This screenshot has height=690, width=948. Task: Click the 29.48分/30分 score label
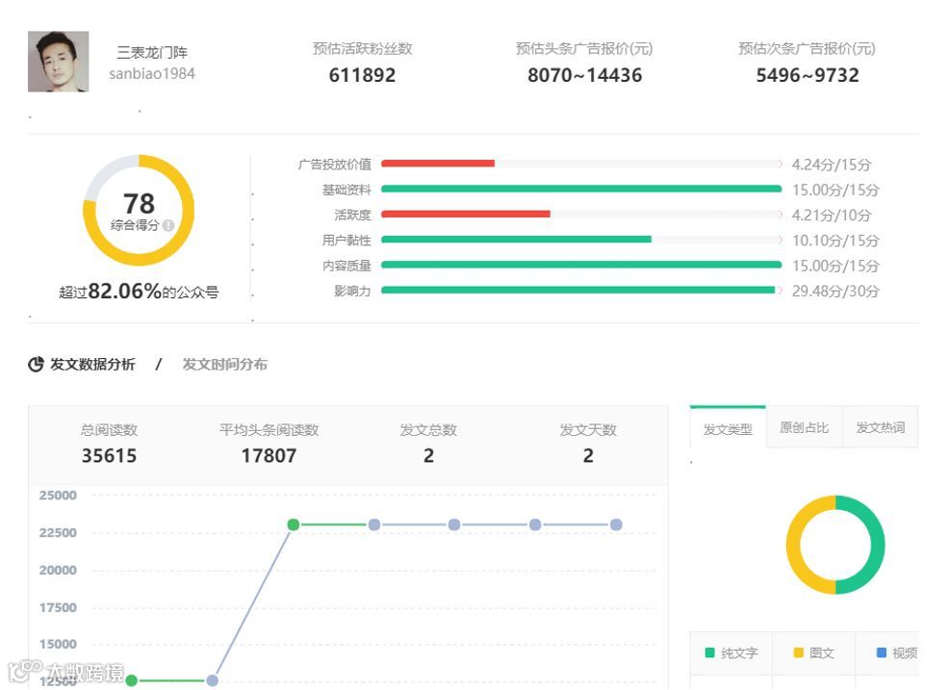coord(835,291)
